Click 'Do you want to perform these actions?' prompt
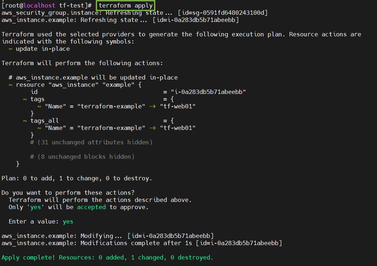The image size is (377, 266). coord(68,193)
